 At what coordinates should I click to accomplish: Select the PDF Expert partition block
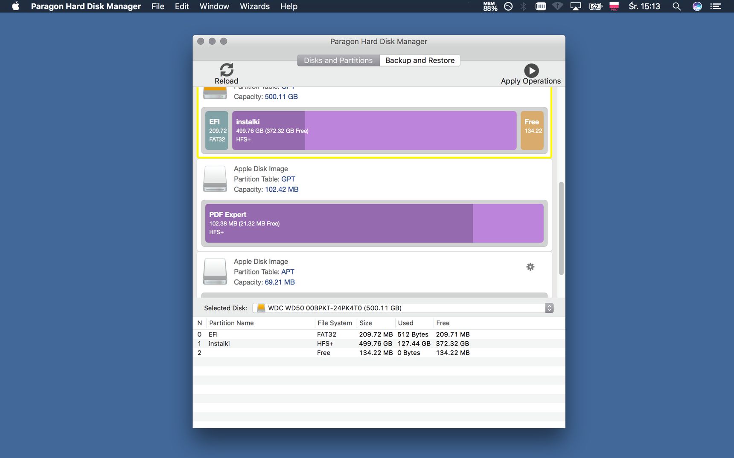[374, 223]
